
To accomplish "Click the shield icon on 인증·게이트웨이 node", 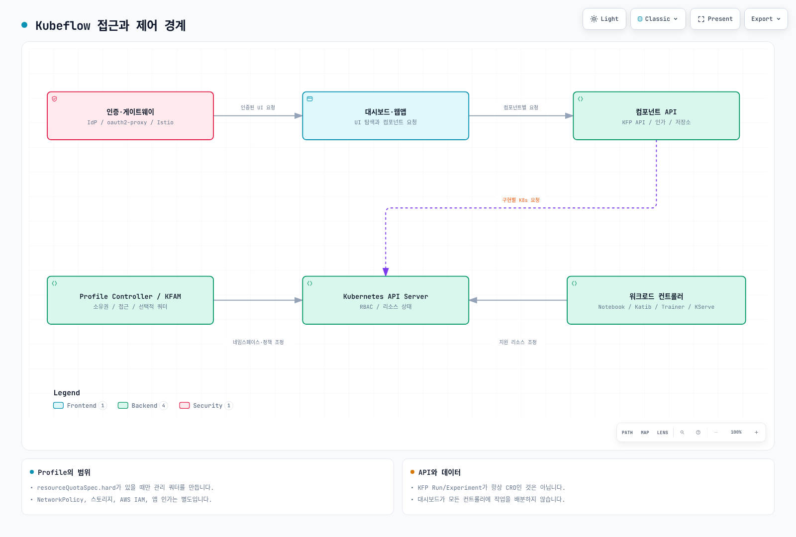I will pos(55,99).
